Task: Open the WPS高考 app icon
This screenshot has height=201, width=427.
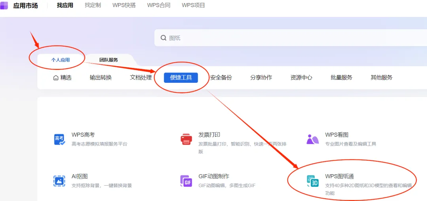Action: [60, 140]
